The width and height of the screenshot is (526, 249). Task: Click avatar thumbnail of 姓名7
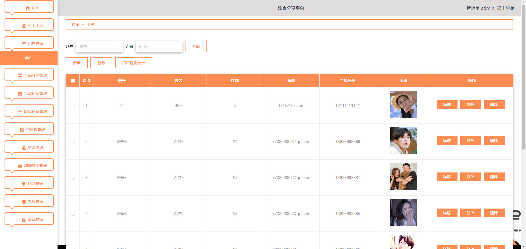404,177
